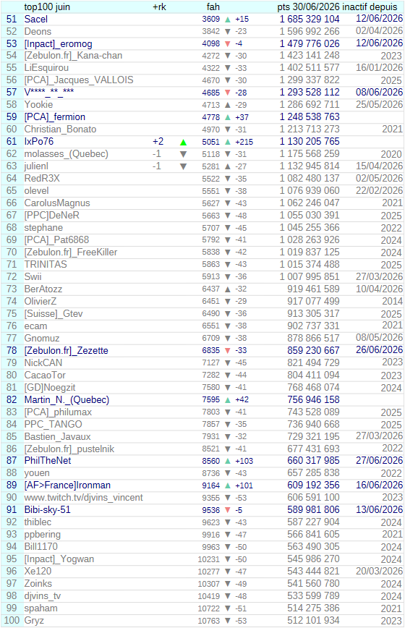Click the points value 512 101 934
This screenshot has width=405, height=628.
313,621
